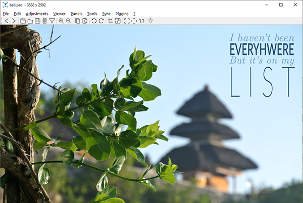Open the Plugins menu
The image size is (303, 203).
pyautogui.click(x=122, y=14)
